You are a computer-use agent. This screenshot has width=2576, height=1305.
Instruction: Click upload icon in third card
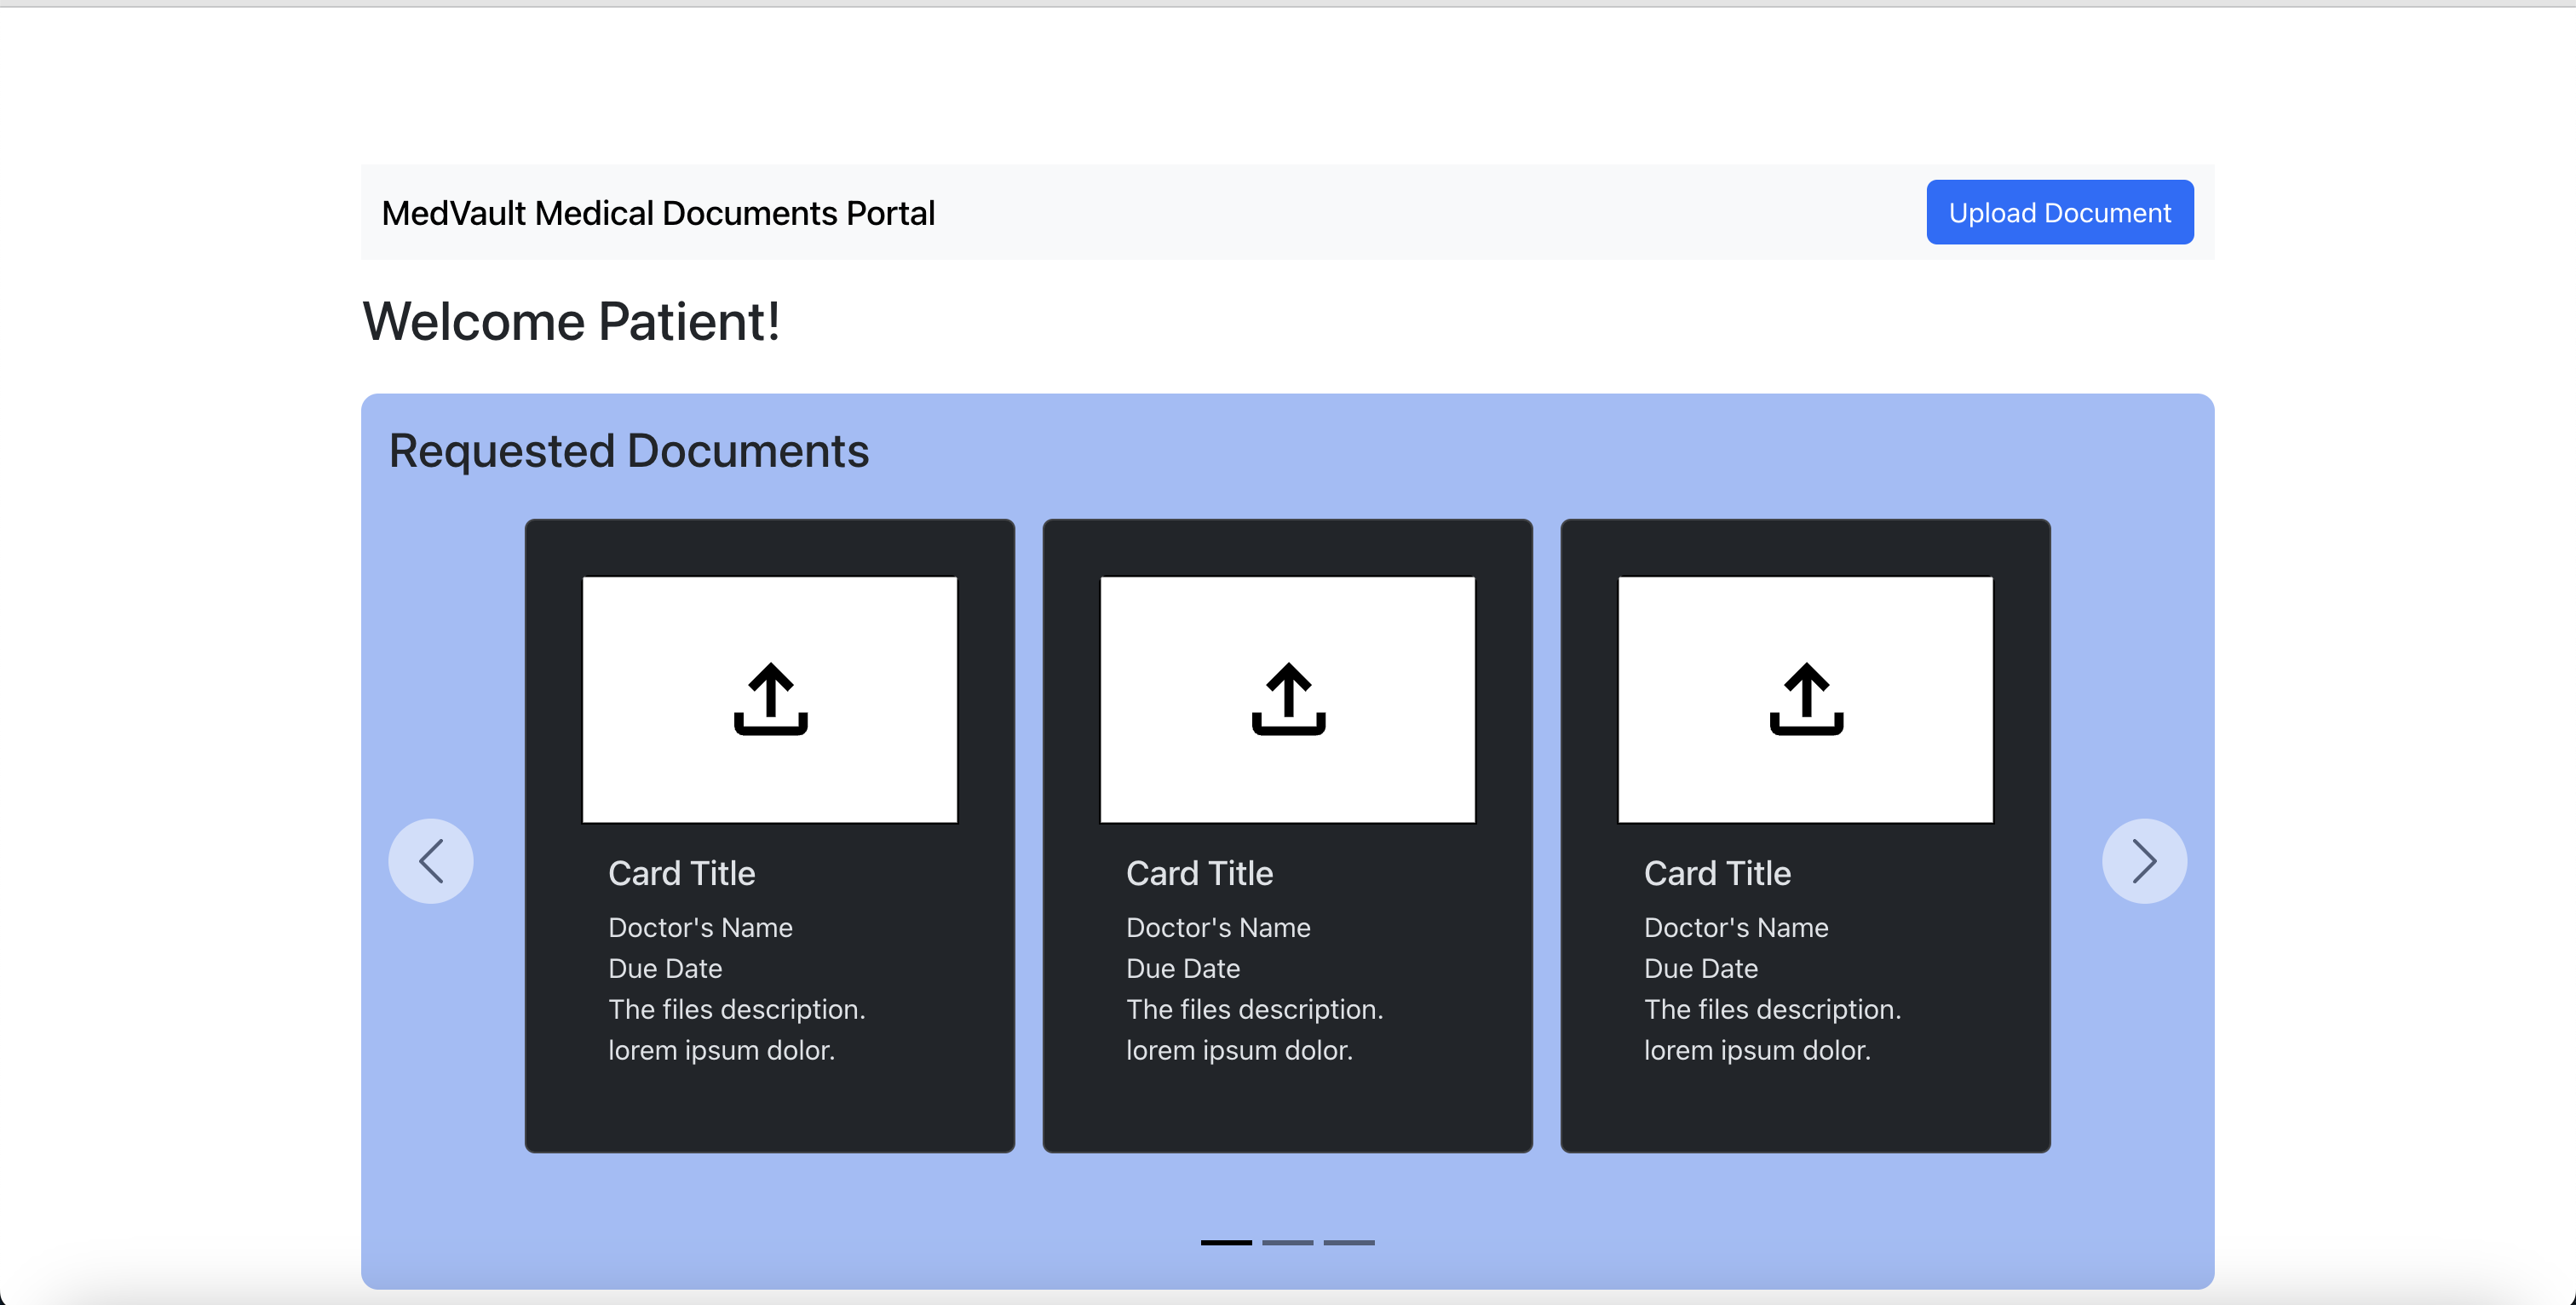pos(1806,699)
